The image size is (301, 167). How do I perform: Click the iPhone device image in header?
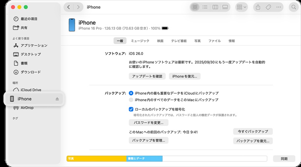72,25
